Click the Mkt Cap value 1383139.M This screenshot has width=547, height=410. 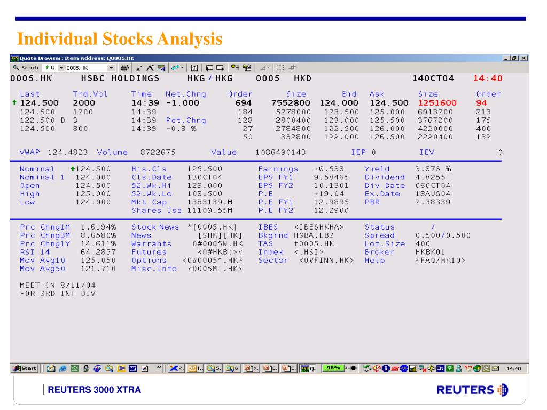(x=209, y=202)
